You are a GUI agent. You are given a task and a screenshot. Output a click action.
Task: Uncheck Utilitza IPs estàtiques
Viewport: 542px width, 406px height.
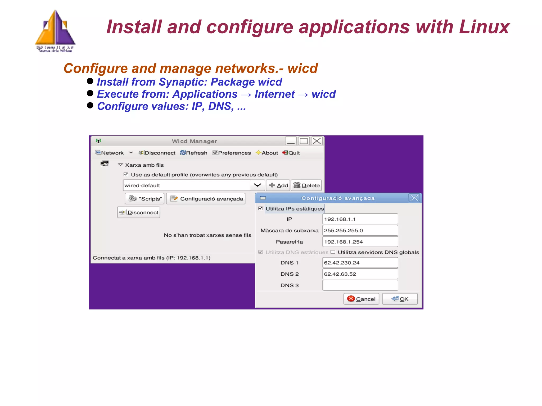pos(260,208)
